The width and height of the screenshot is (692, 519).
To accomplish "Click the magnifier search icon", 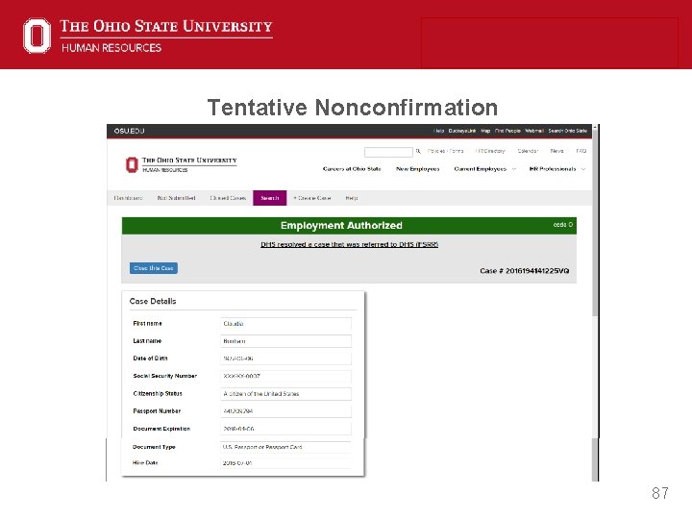I will [x=418, y=152].
